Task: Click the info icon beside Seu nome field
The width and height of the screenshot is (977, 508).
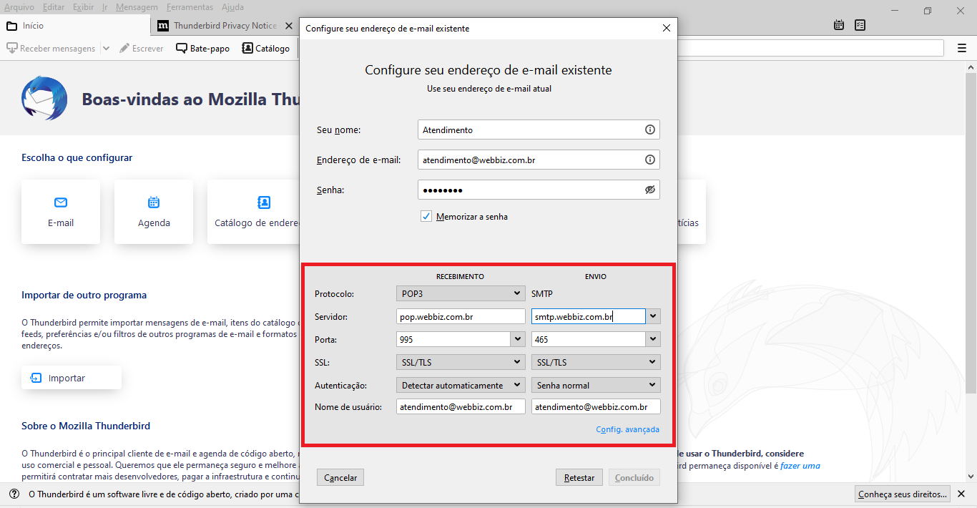Action: [649, 130]
